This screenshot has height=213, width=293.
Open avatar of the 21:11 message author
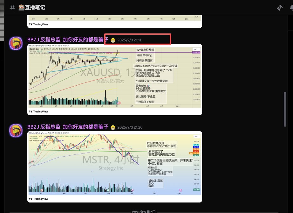coord(16,43)
